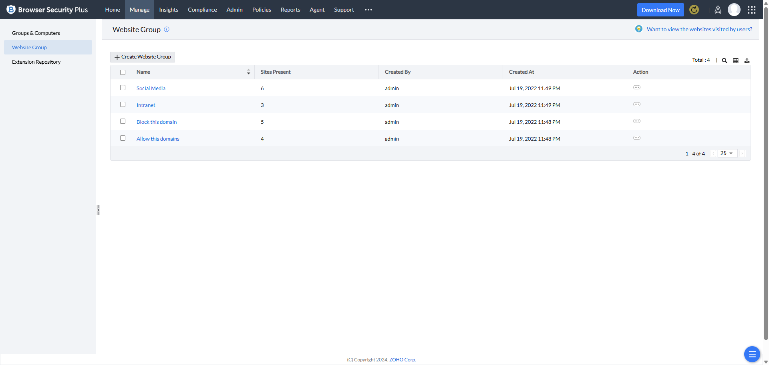The height and width of the screenshot is (365, 769).
Task: Toggle the select-all checkbox in header
Action: (123, 73)
